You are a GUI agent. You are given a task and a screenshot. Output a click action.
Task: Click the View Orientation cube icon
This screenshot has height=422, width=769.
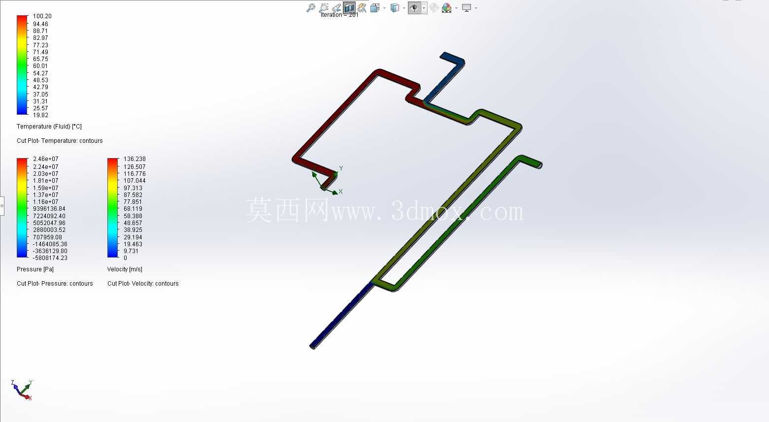click(x=375, y=8)
